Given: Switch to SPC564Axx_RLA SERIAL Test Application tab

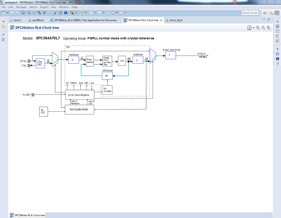Looking at the screenshot, I should click(84, 20).
